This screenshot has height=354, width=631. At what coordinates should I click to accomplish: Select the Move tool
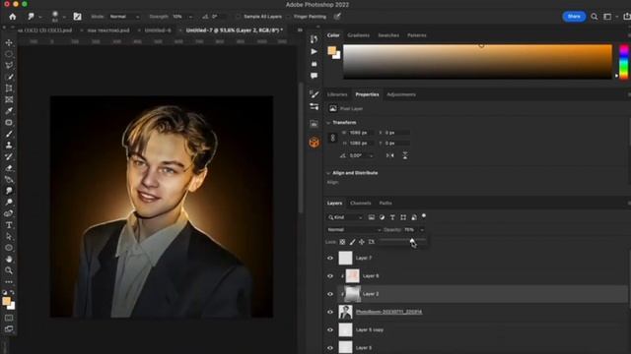pos(9,42)
